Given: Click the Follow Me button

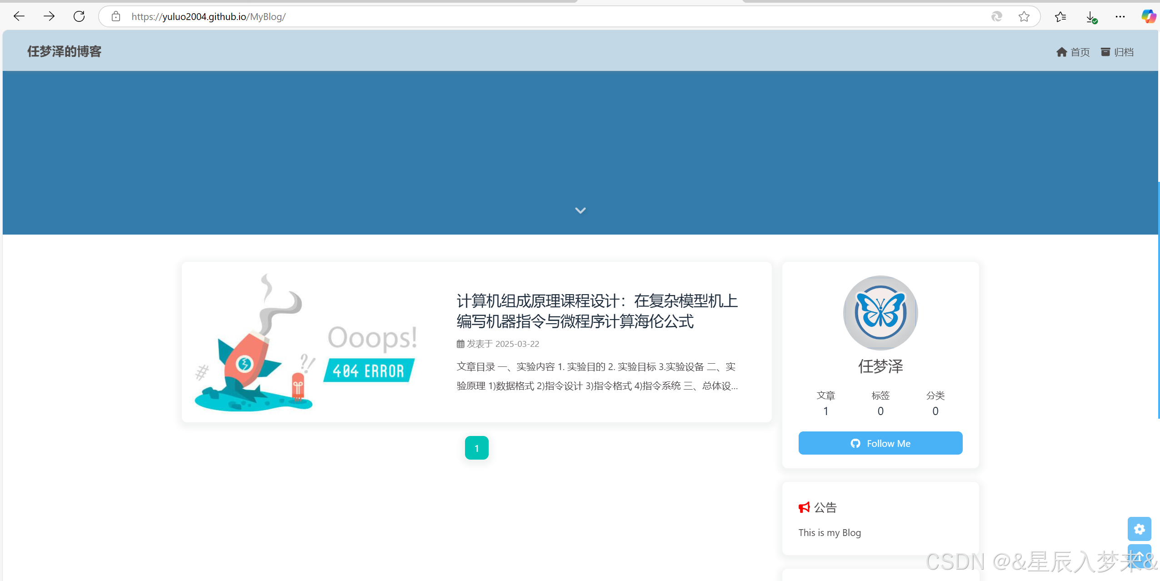Looking at the screenshot, I should [x=880, y=443].
